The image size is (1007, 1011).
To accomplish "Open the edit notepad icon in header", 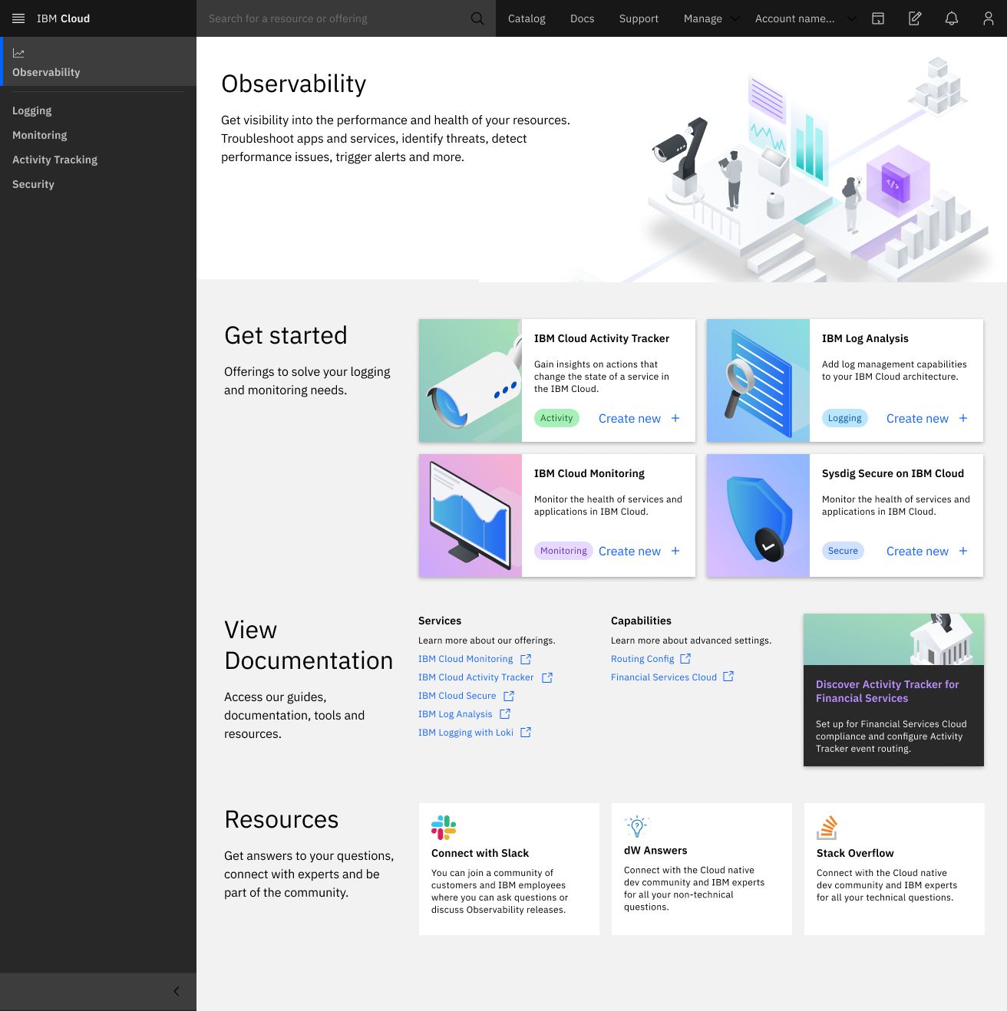I will [x=915, y=18].
